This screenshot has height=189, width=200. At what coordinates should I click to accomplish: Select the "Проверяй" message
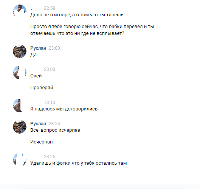pyautogui.click(x=42, y=88)
